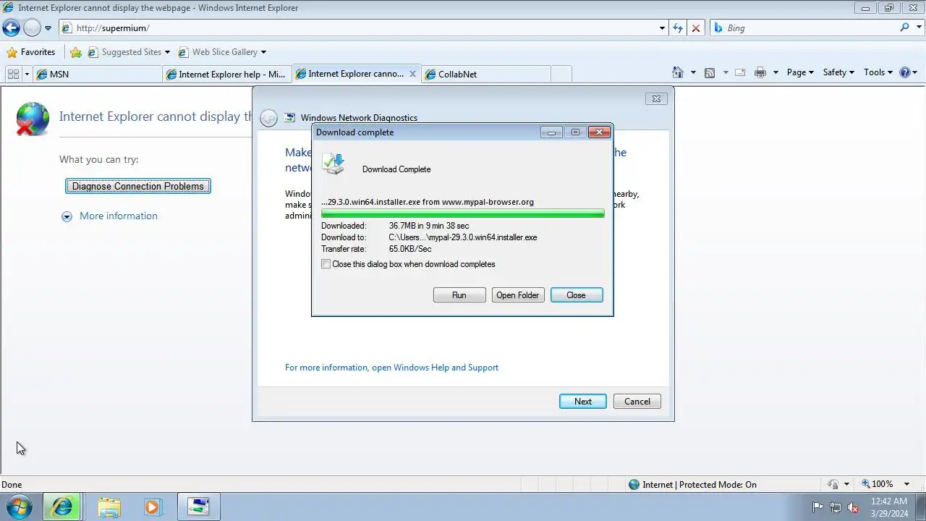The height and width of the screenshot is (521, 926).
Task: Click the RSS Feeds icon
Action: (710, 72)
